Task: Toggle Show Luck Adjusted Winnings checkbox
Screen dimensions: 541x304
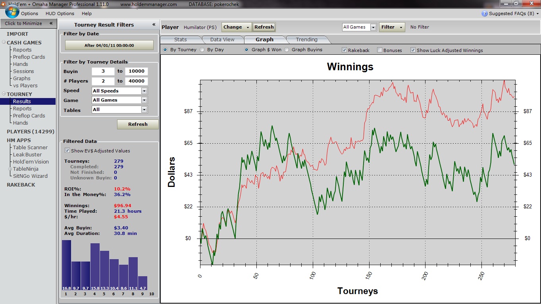Action: 413,50
